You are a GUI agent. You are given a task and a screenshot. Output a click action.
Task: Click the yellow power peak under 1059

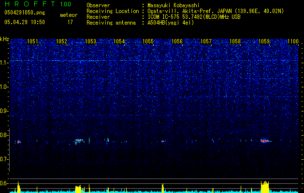click(265, 187)
